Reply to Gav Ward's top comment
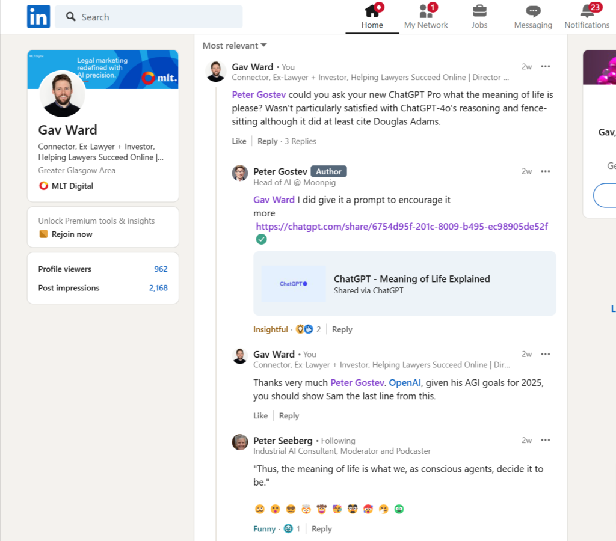Image resolution: width=616 pixels, height=541 pixels. point(268,141)
